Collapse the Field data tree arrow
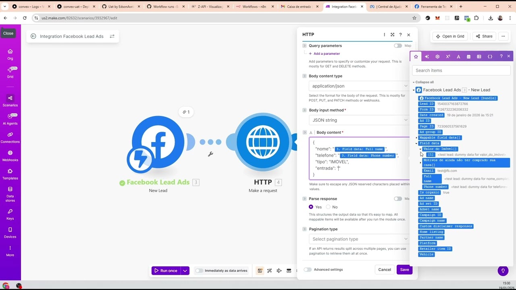Screen dimensions: 516x290 point(416,143)
